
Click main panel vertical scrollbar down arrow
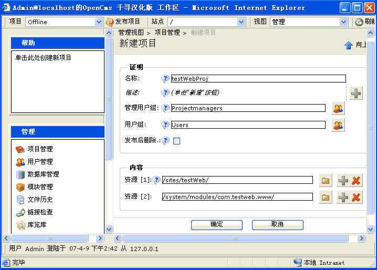pos(370,229)
